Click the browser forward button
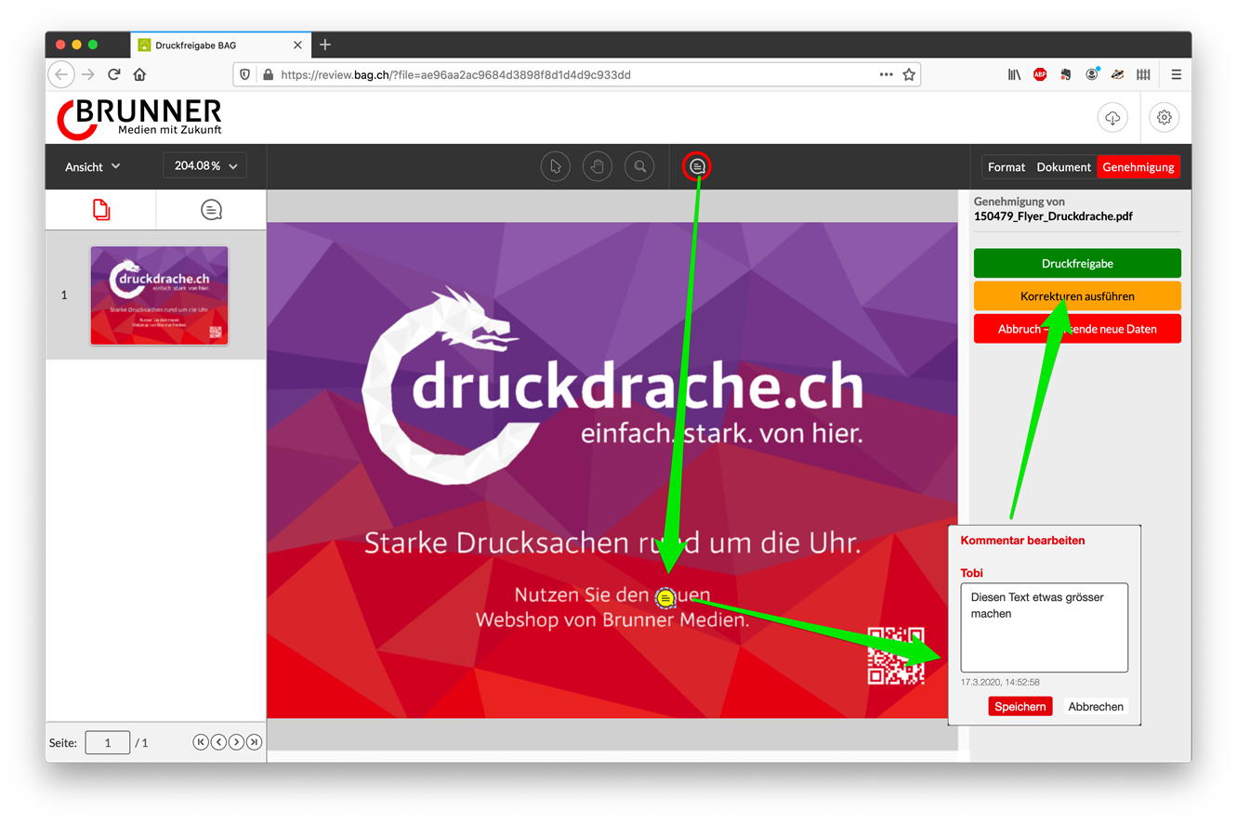Viewport: 1237px width, 823px height. pyautogui.click(x=88, y=74)
